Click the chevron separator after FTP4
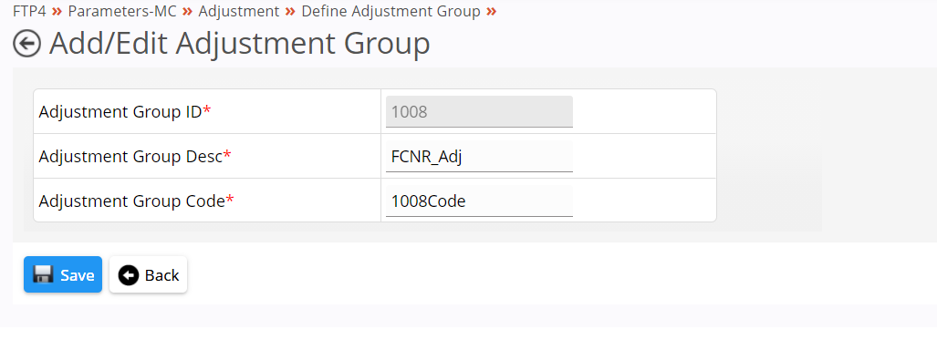Screen dimensions: 937x340 57,11
